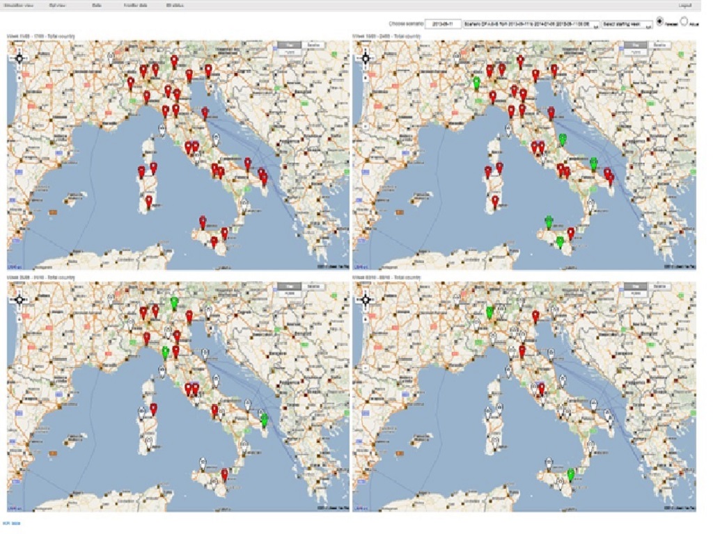
Task: Click green marker near Milan on bottom-right map
Action: pos(489,312)
